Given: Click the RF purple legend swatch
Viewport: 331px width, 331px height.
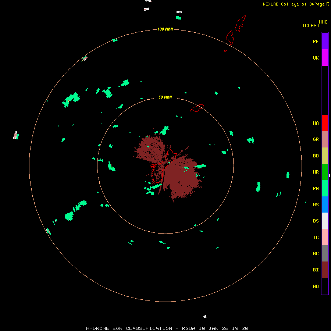Looking at the screenshot, I should [325, 41].
